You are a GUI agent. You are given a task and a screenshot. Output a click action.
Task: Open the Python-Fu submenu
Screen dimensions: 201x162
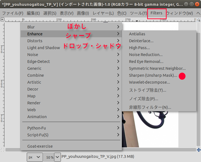(71, 128)
